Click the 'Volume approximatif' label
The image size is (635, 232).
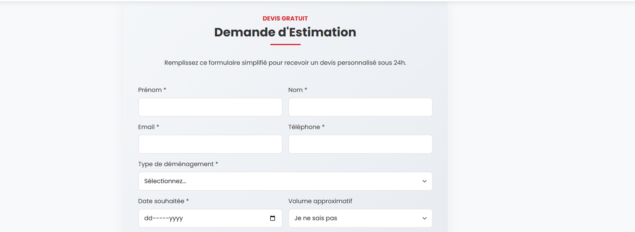[320, 201]
